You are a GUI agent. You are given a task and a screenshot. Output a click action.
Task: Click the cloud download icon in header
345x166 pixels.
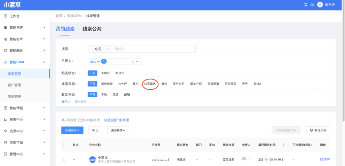click(312, 5)
